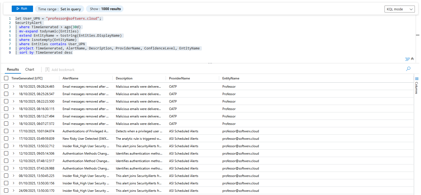Screen dimensions: 421x195
Task: Select the Results tab
Action: coord(13,69)
